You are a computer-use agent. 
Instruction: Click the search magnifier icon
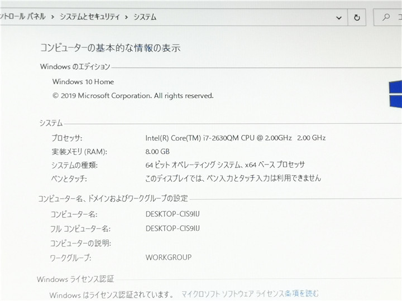(386, 17)
